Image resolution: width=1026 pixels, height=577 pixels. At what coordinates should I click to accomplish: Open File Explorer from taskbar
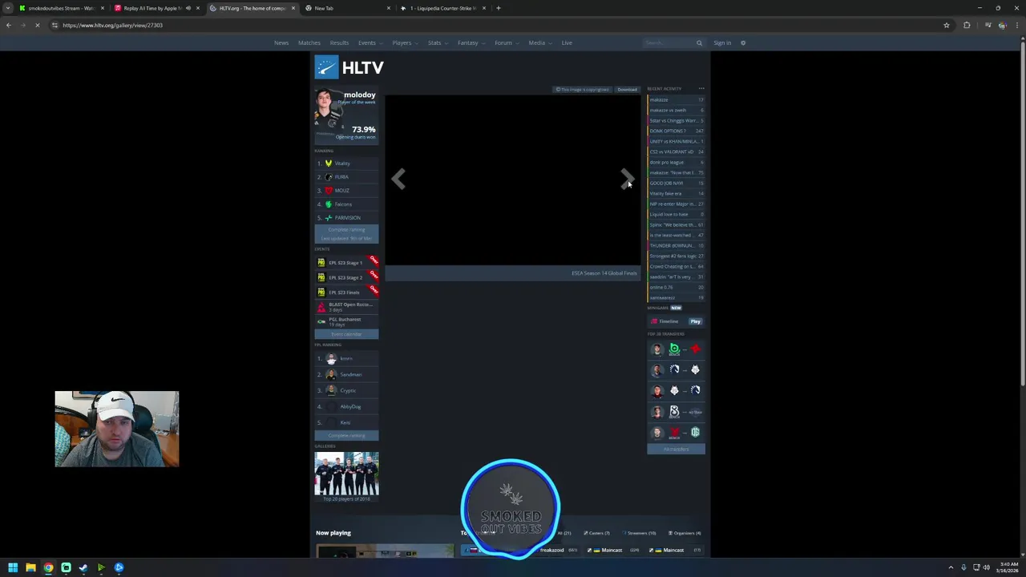tap(30, 567)
